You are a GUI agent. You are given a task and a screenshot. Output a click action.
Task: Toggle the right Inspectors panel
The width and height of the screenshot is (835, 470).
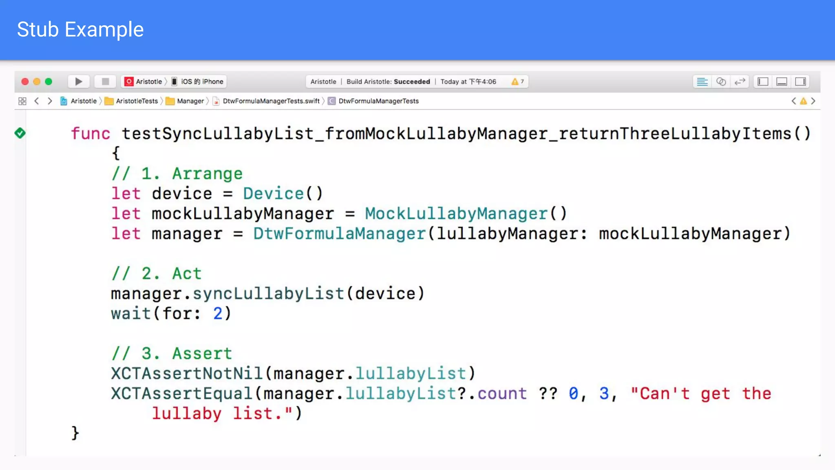pos(800,82)
